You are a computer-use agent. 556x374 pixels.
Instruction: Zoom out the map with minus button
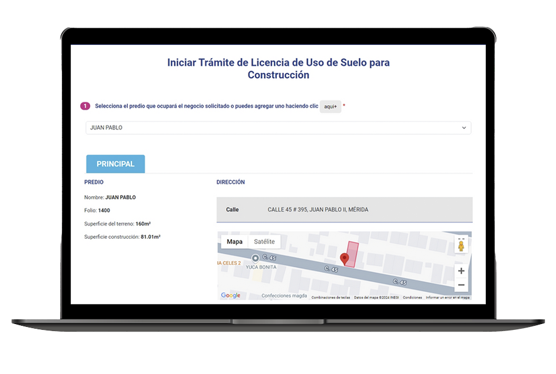[x=461, y=285]
